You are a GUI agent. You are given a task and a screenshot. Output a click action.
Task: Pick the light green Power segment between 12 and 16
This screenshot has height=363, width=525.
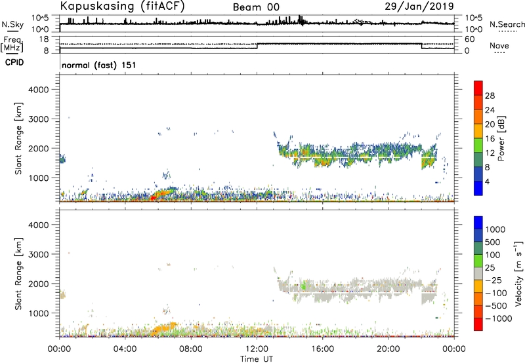(x=478, y=145)
